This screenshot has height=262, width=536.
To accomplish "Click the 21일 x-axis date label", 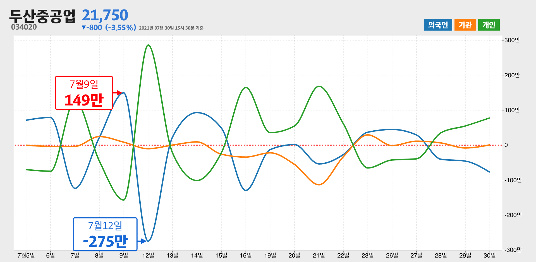I will (319, 255).
